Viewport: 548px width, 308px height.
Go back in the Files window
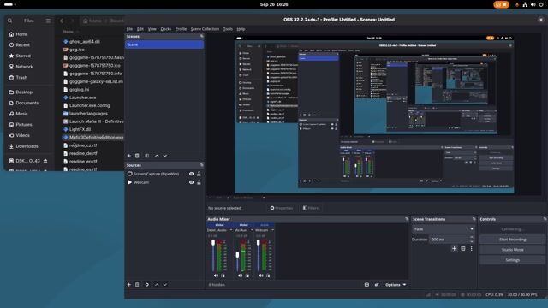pyautogui.click(x=62, y=21)
